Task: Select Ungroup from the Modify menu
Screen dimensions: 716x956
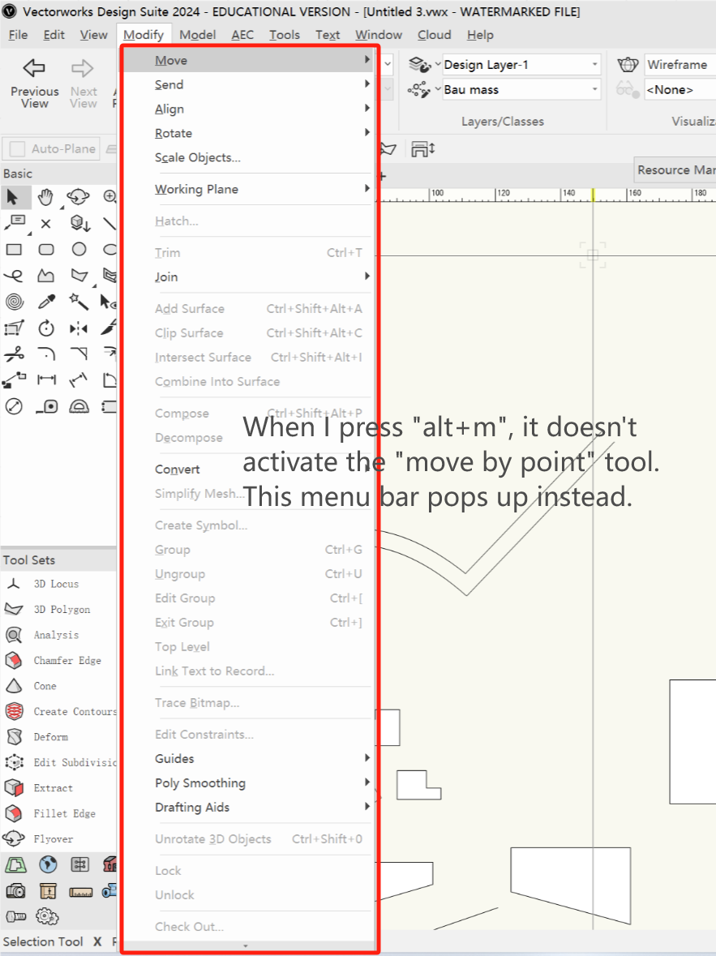Action: 182,573
